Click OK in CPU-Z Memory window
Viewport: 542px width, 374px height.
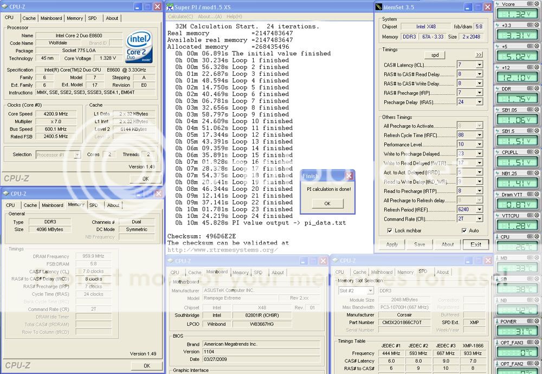coord(146,366)
